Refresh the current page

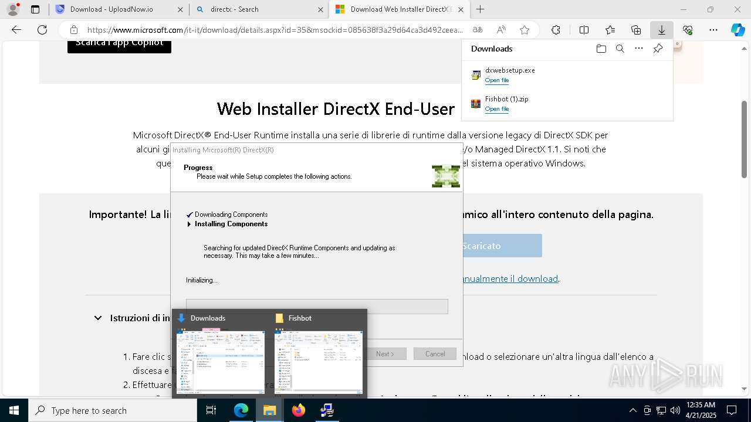tap(42, 30)
